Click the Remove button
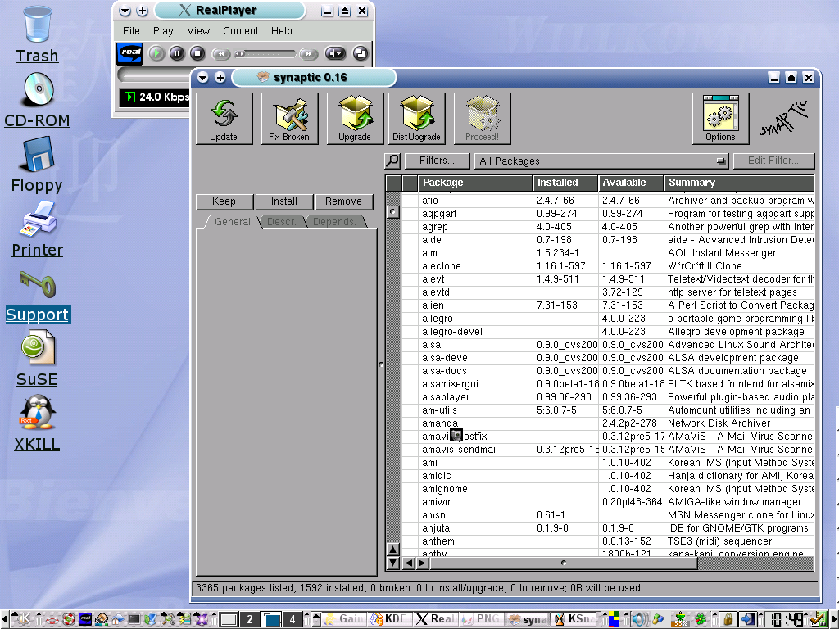Screen dimensions: 839x629 pyautogui.click(x=343, y=201)
